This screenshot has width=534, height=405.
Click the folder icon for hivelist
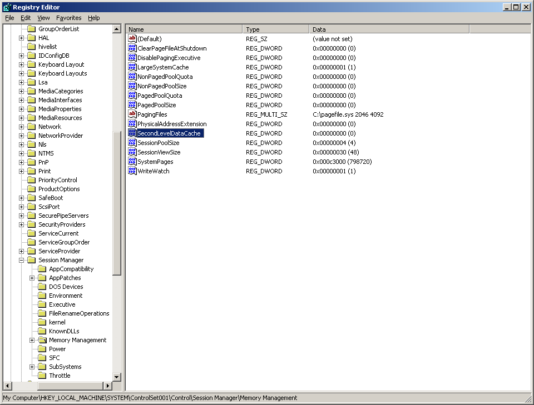coord(31,47)
